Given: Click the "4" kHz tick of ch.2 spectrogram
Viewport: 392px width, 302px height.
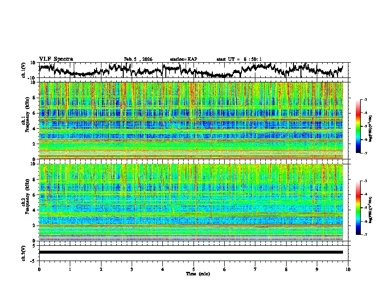Looking at the screenshot, I should [35, 210].
